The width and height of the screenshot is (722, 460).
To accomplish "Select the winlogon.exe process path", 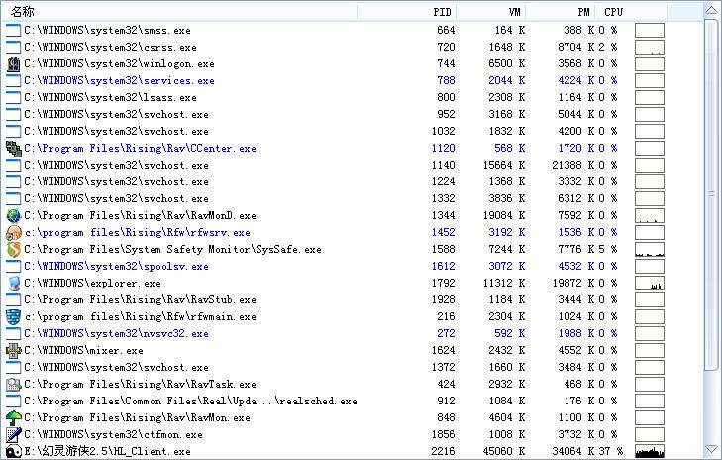I will 119,63.
